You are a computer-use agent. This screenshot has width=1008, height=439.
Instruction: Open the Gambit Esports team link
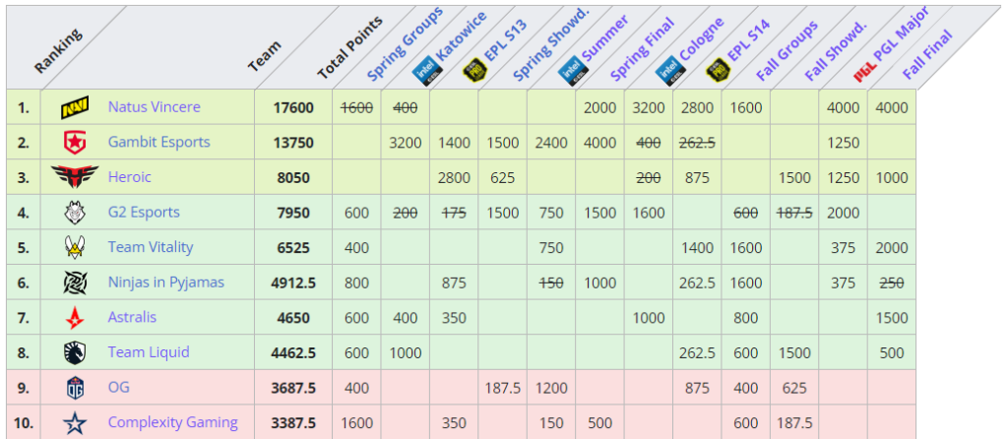point(158,142)
